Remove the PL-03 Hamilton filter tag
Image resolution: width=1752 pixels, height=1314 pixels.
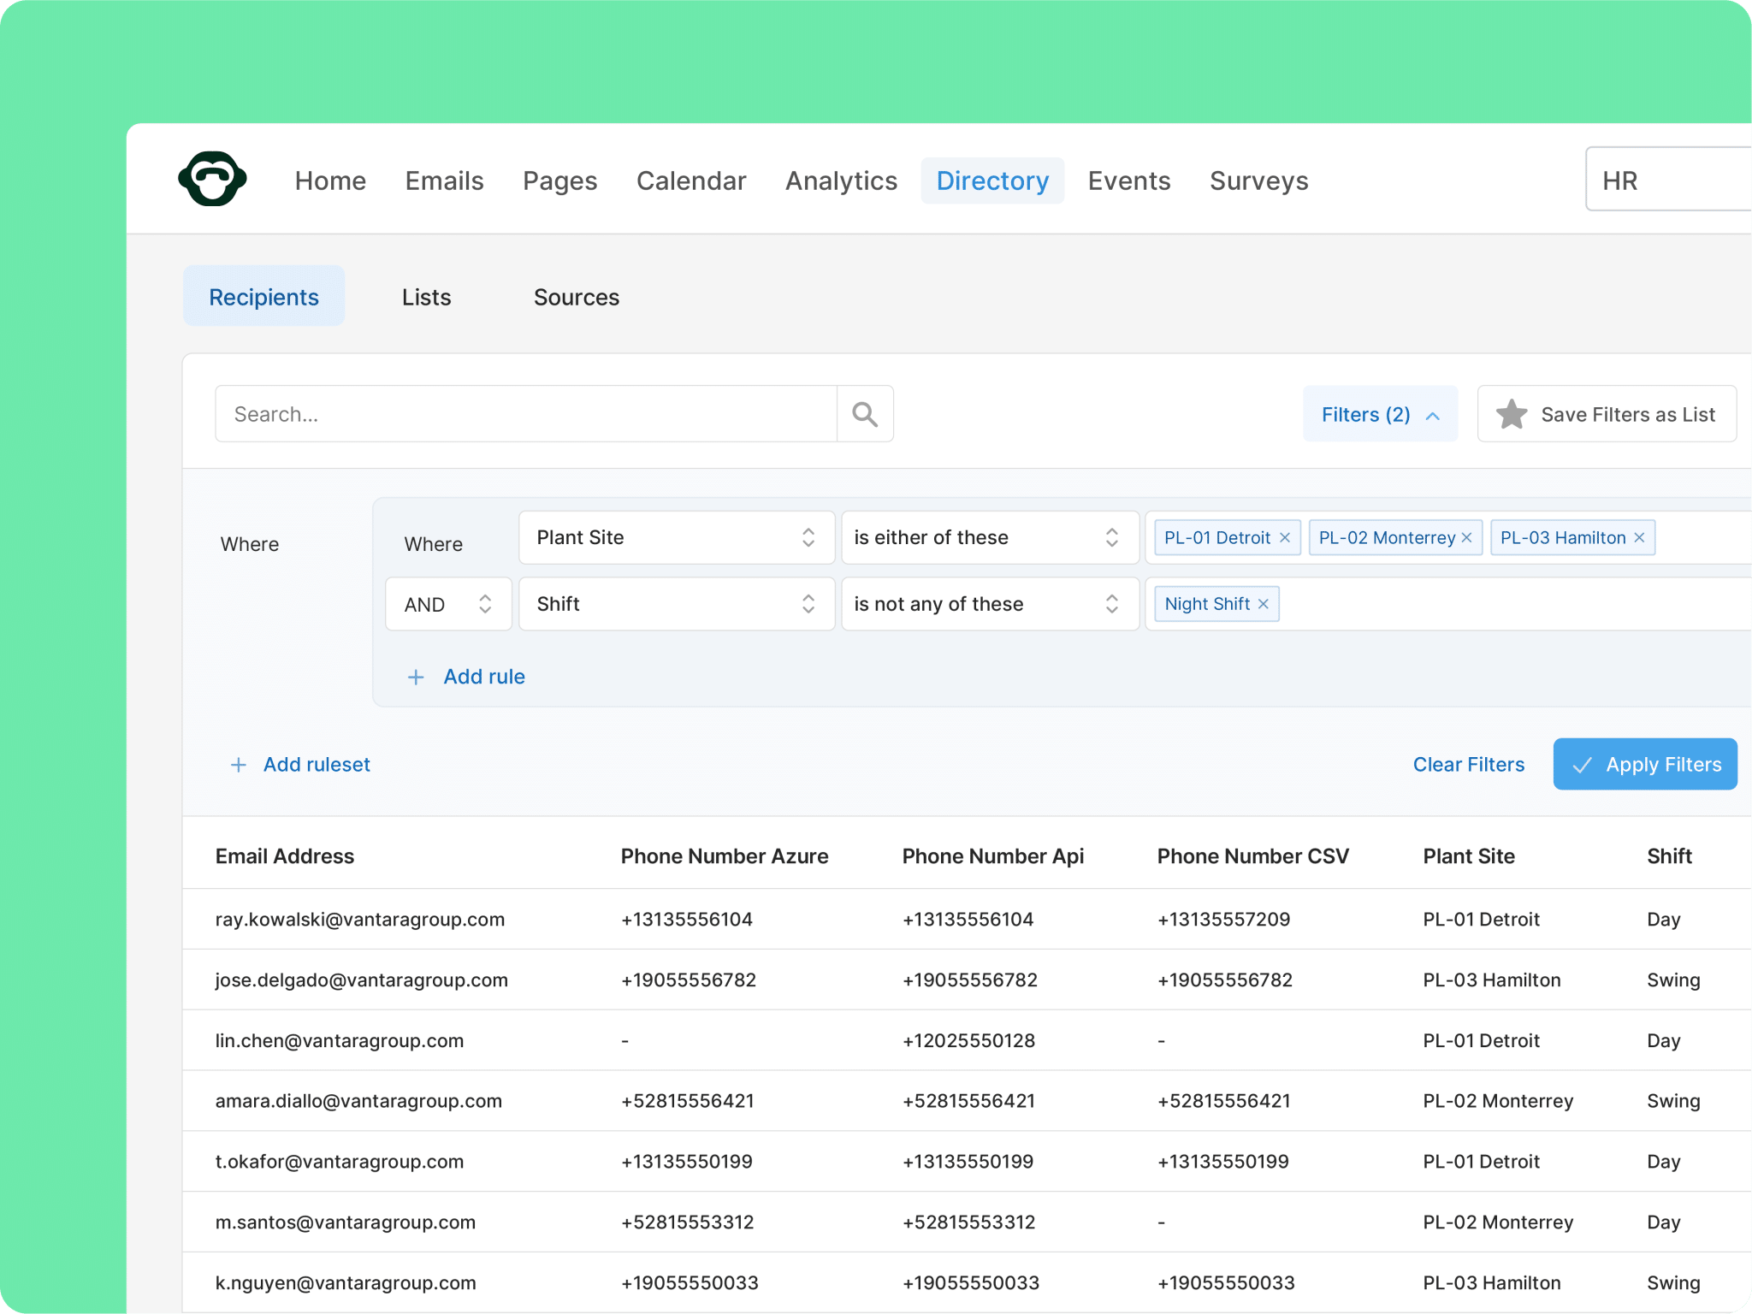(1639, 537)
